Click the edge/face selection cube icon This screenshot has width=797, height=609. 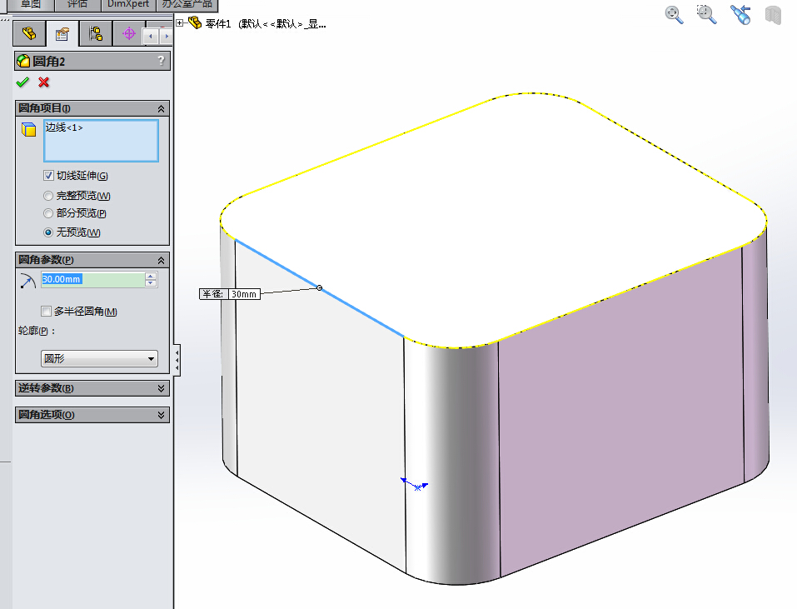pyautogui.click(x=29, y=129)
